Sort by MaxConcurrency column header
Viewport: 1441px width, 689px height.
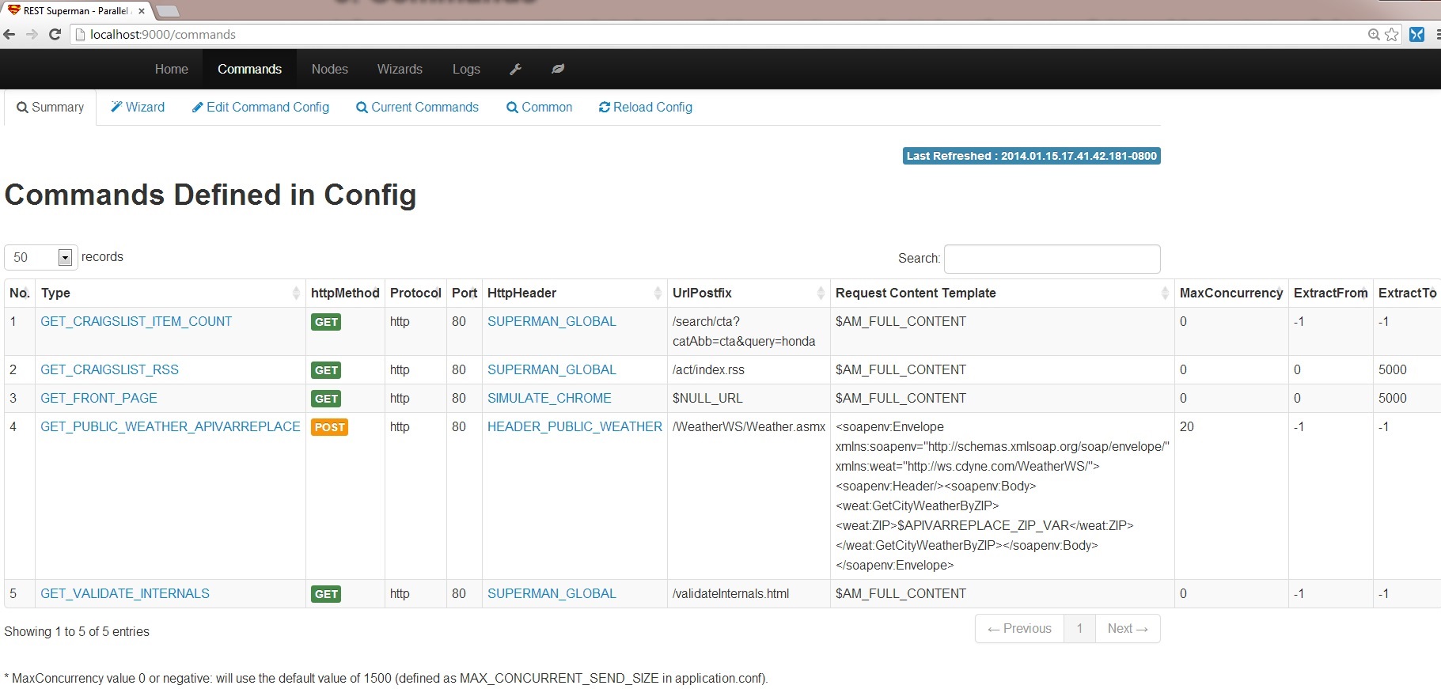tap(1231, 293)
